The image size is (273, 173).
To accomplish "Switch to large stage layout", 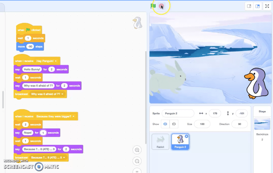I will click(258, 6).
